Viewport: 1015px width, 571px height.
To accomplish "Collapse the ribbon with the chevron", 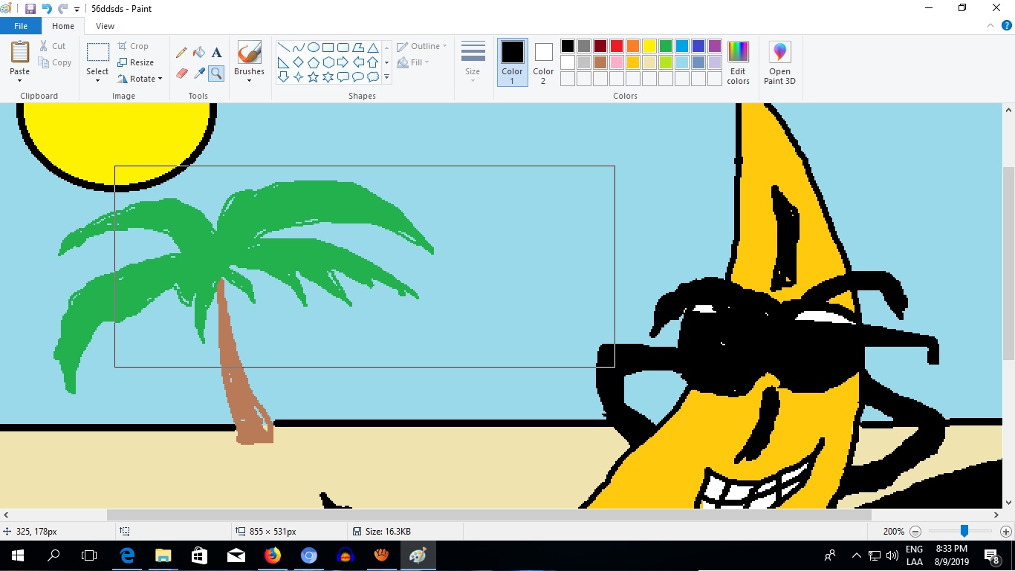I will (990, 25).
